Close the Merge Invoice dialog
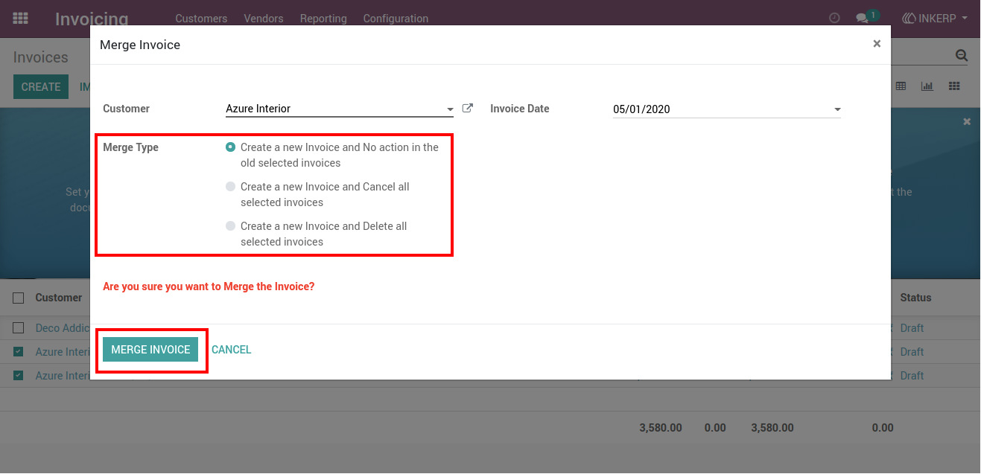The height and width of the screenshot is (474, 981). 877,44
